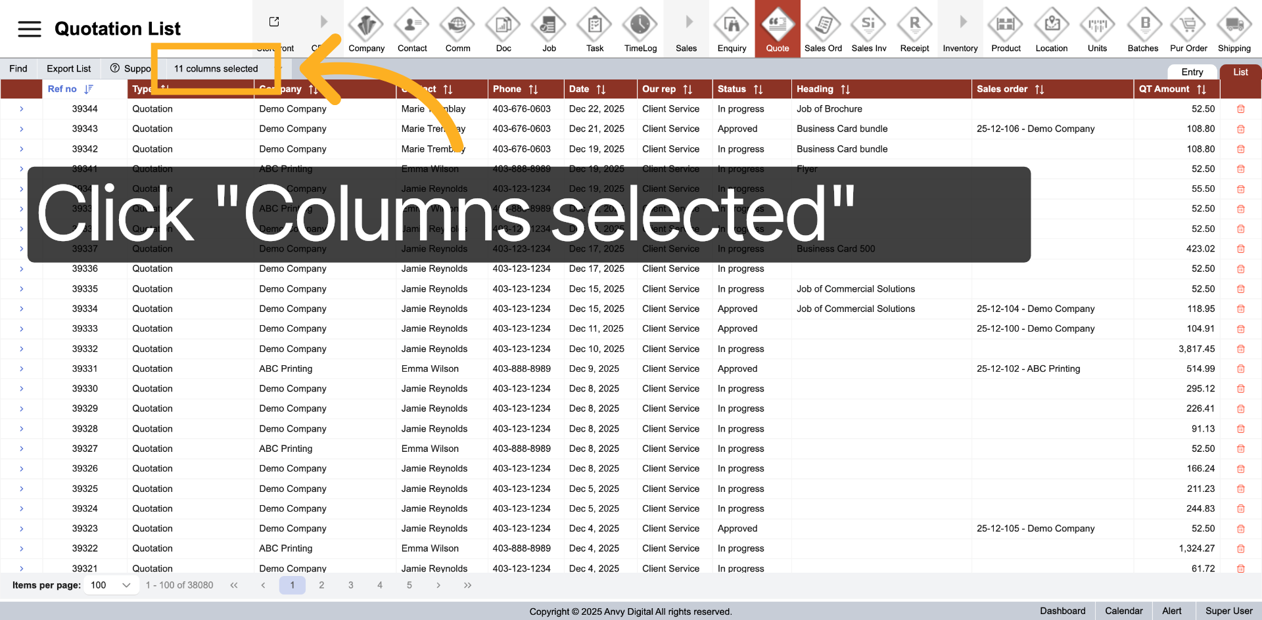The image size is (1262, 620).
Task: Open the Company module icon
Action: pyautogui.click(x=366, y=26)
